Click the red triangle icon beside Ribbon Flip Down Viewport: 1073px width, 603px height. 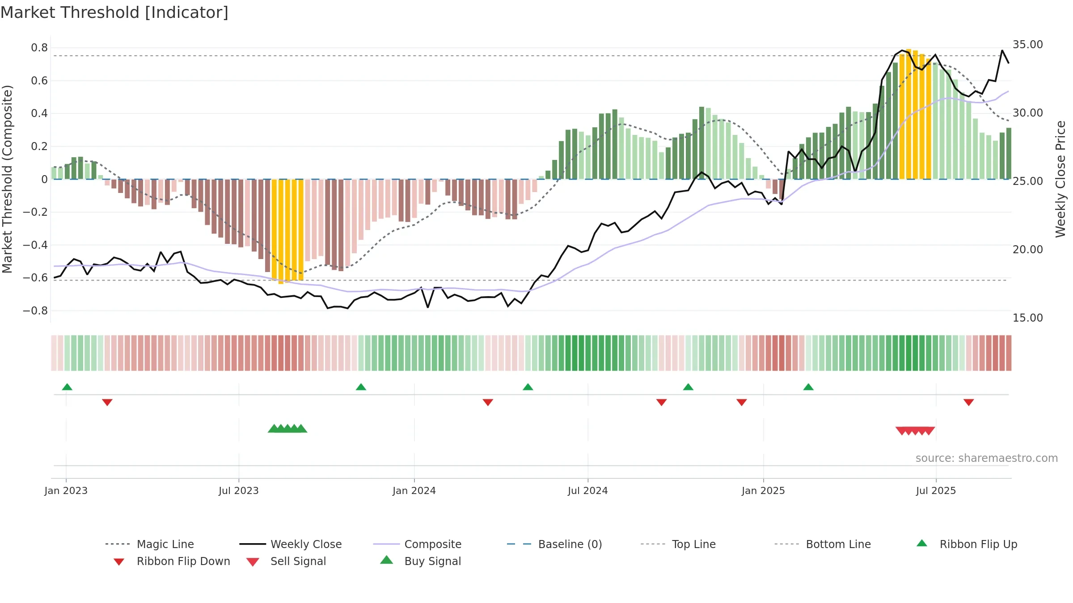pyautogui.click(x=119, y=562)
